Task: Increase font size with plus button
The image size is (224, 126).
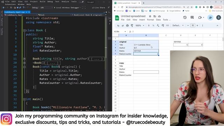Action: [x=197, y=26]
